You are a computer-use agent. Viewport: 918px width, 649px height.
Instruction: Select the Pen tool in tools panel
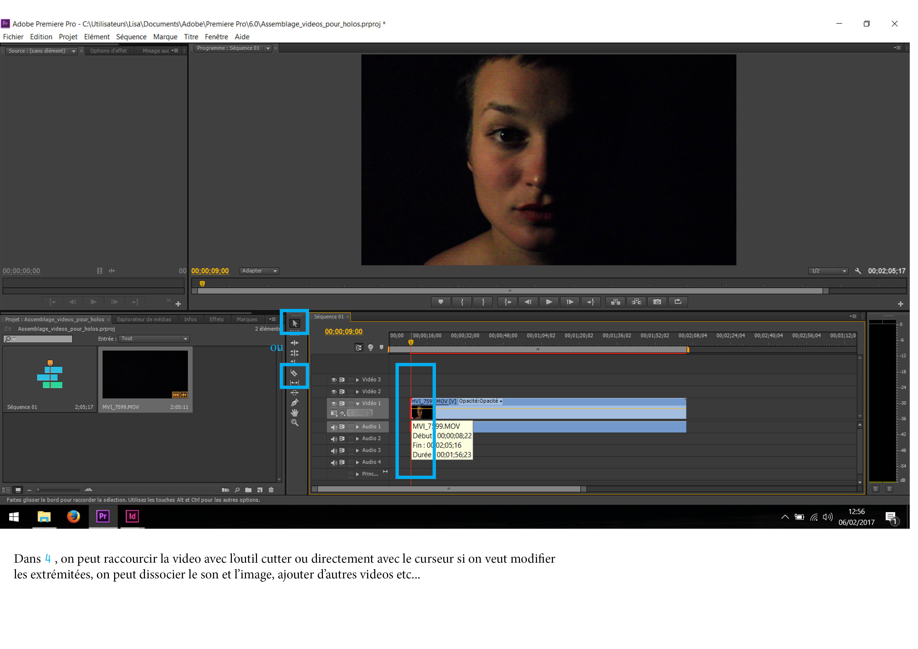(295, 403)
